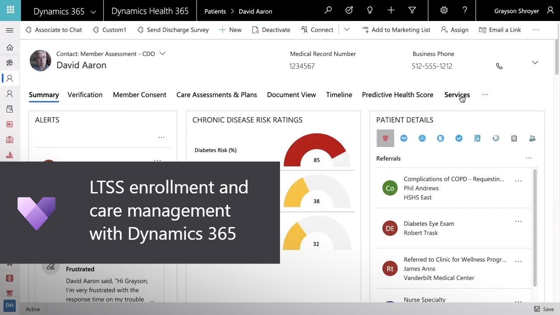The height and width of the screenshot is (315, 560).
Task: Click the yellow gauge showing 38
Action: (317, 191)
